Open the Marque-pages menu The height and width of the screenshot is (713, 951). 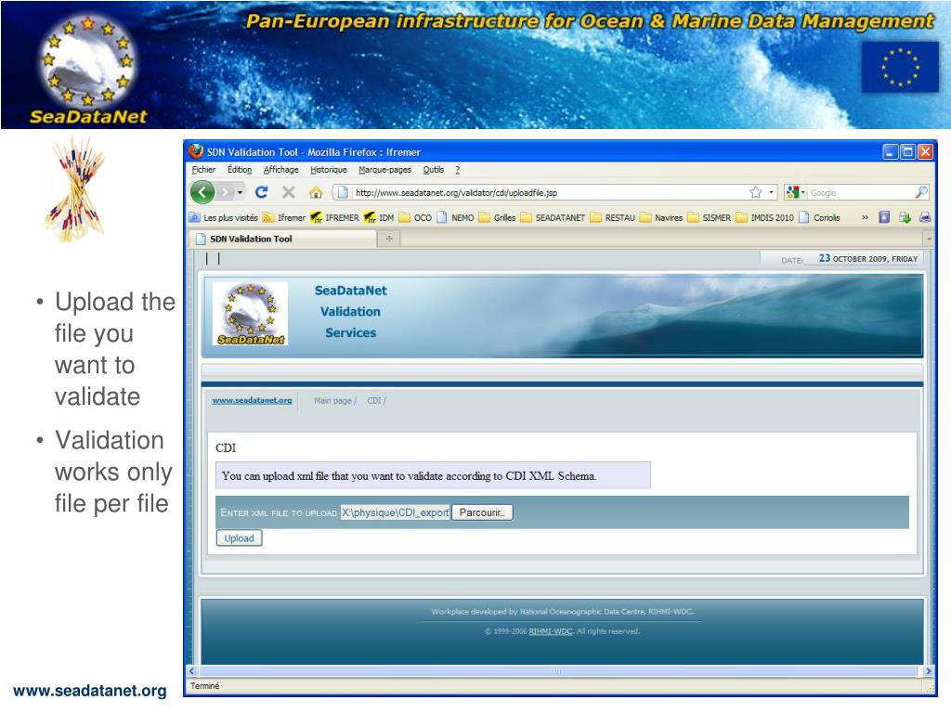tap(385, 170)
